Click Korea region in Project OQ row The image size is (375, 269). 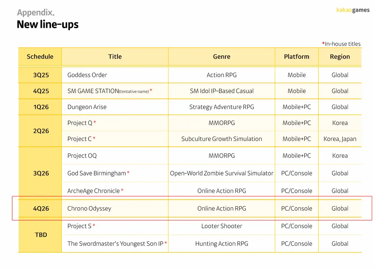point(340,156)
